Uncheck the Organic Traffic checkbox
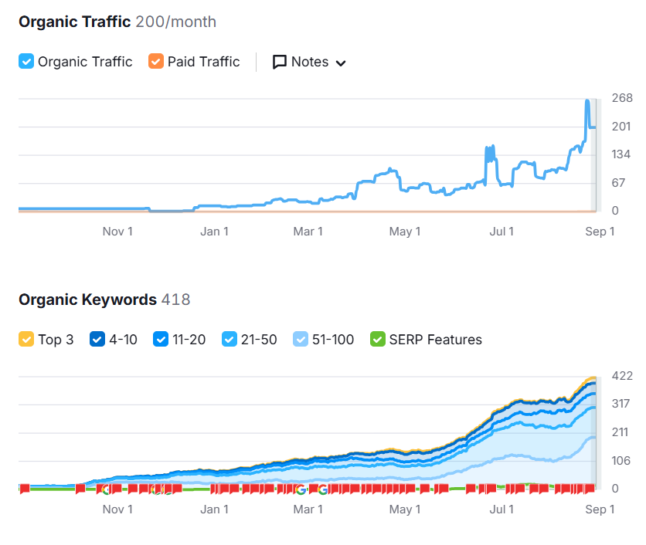Image resolution: width=646 pixels, height=545 pixels. 26,62
